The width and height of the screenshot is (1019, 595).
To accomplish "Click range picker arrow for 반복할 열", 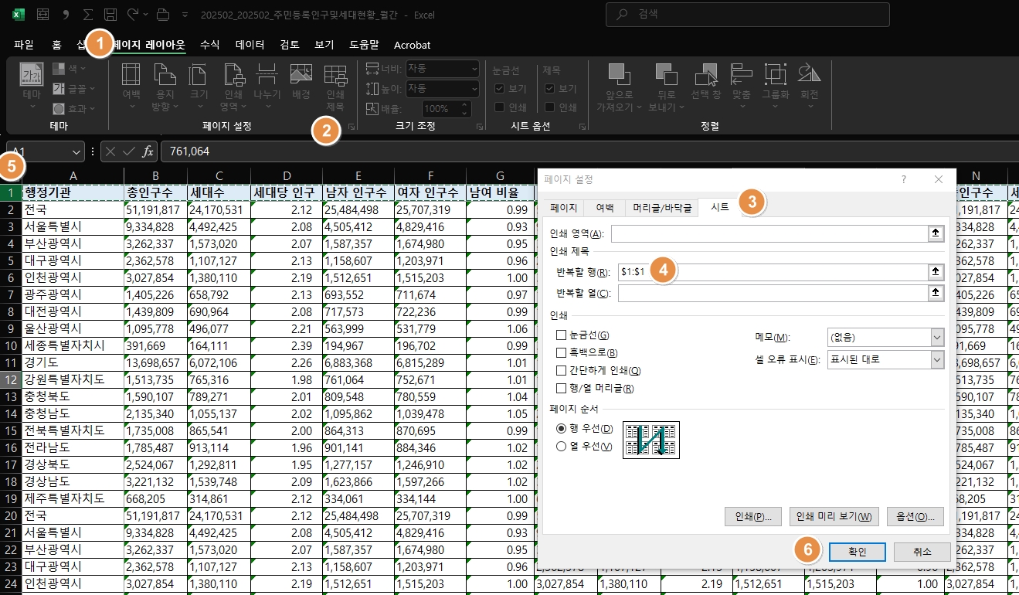I will tap(936, 293).
